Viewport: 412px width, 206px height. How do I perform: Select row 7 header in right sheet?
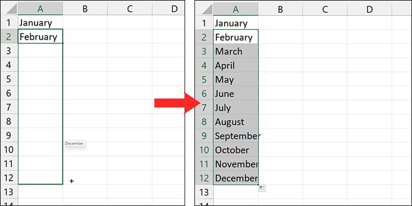205,107
